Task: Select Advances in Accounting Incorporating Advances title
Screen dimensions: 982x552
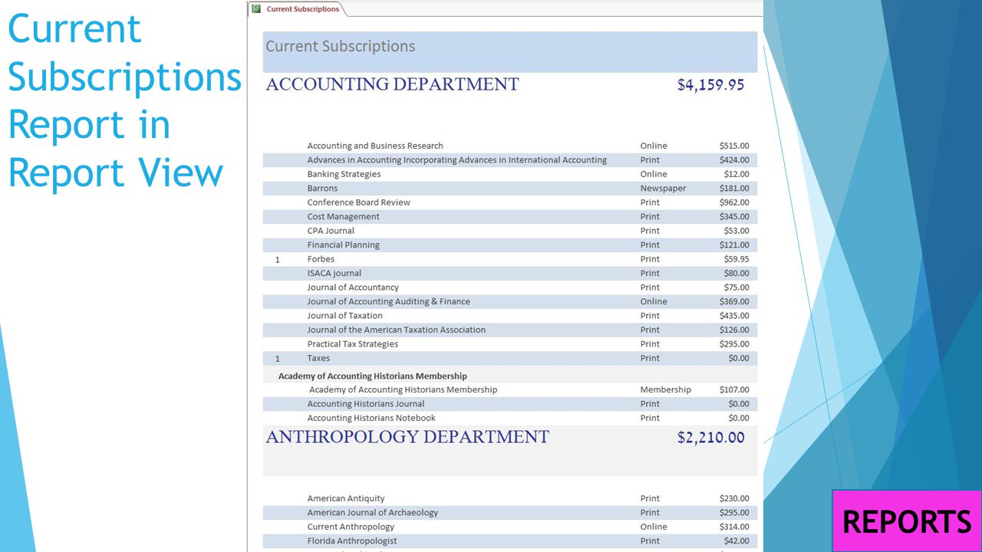Action: pyautogui.click(x=457, y=160)
